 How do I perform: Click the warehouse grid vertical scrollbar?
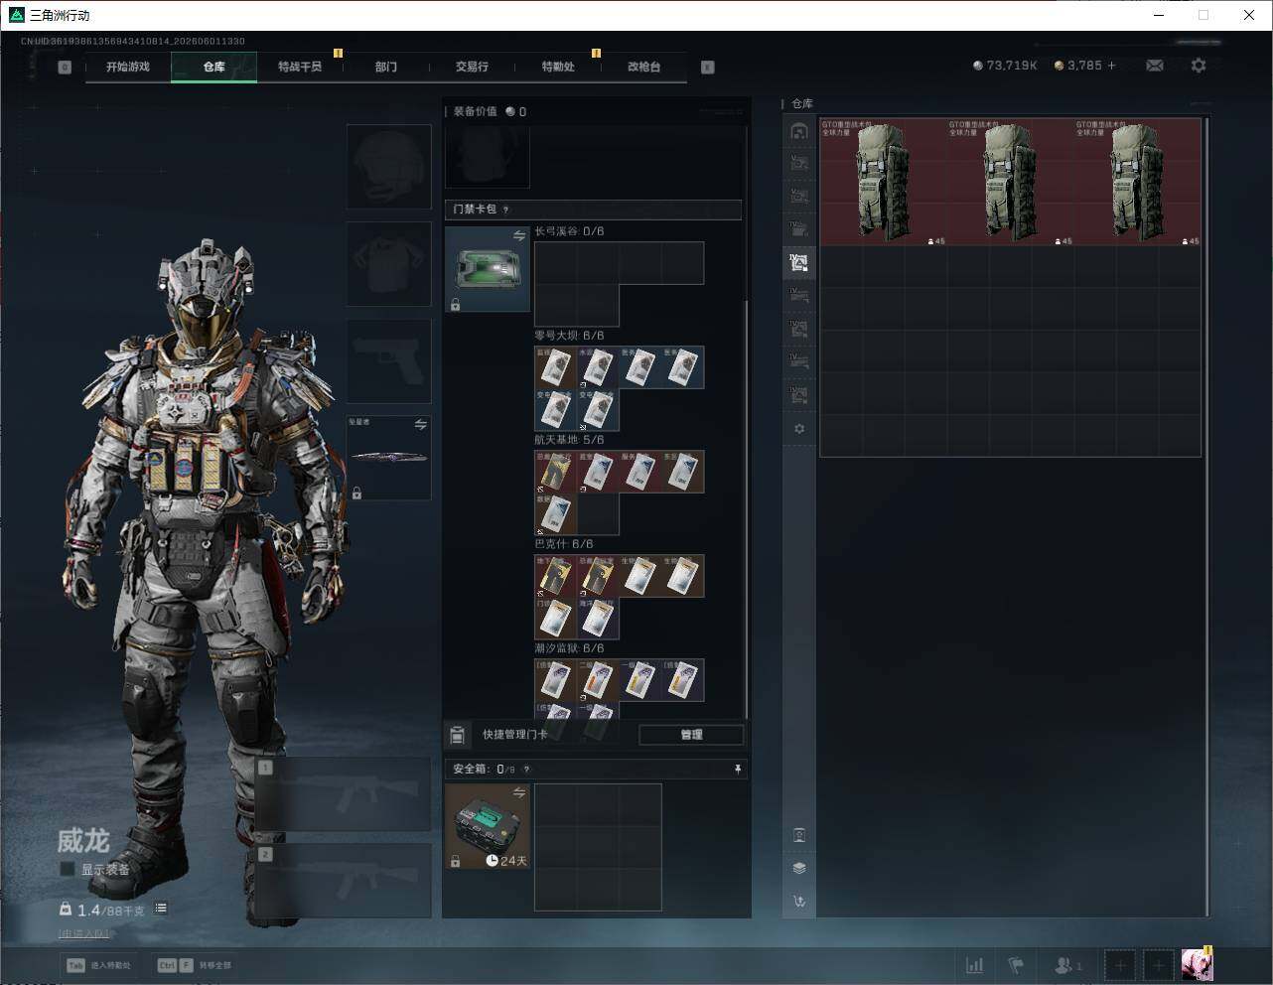[x=1207, y=516]
